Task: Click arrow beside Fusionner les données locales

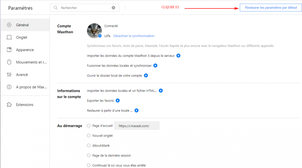Action: tap(155, 66)
